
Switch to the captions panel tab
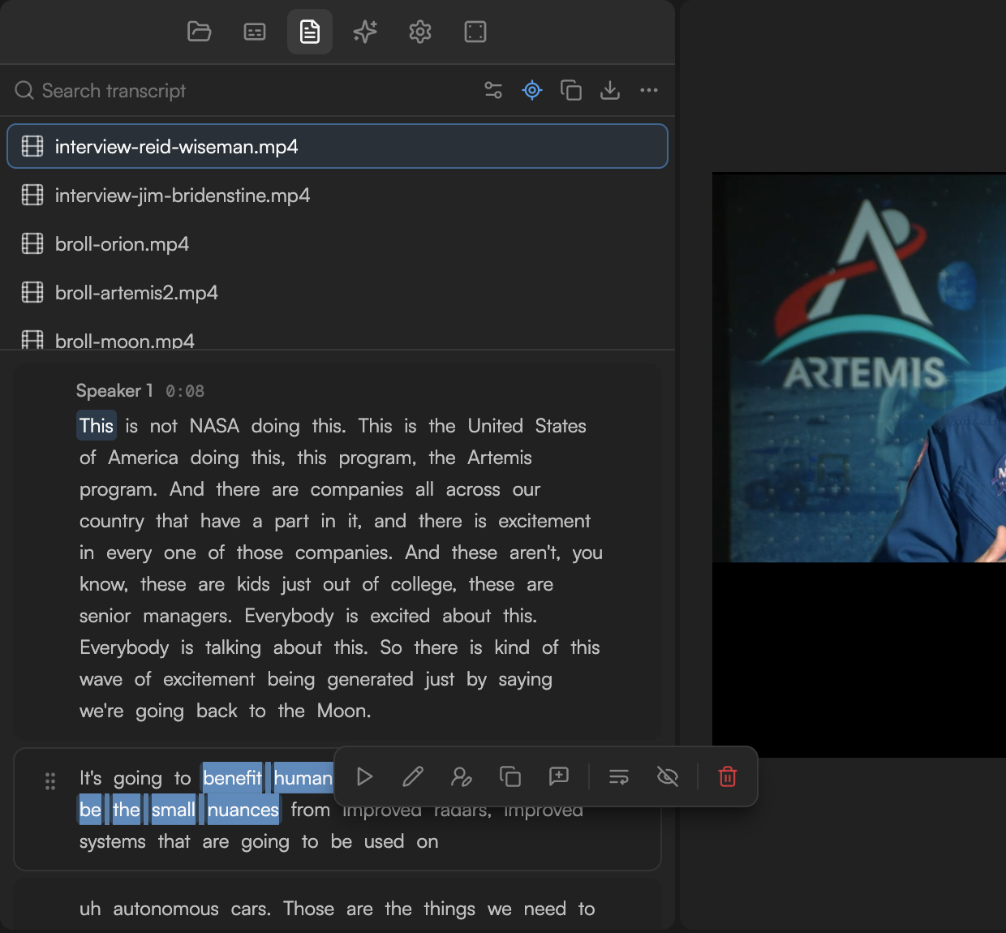point(255,32)
